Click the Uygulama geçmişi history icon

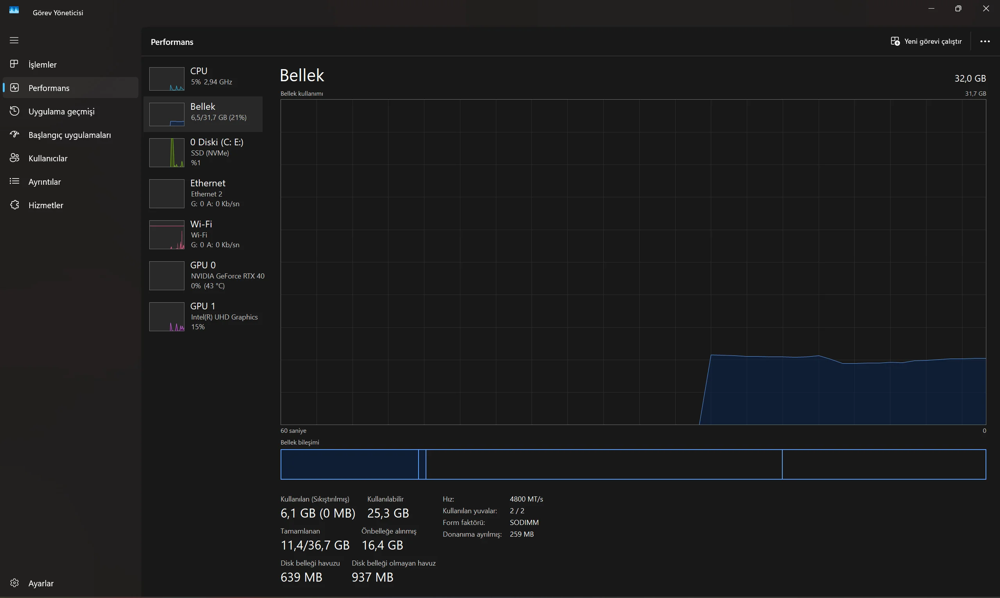click(x=14, y=111)
